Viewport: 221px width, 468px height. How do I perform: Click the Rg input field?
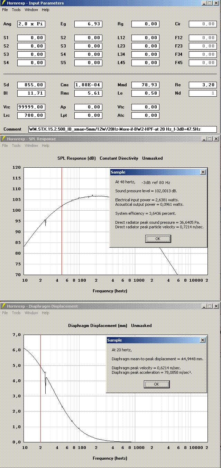coord(145,24)
